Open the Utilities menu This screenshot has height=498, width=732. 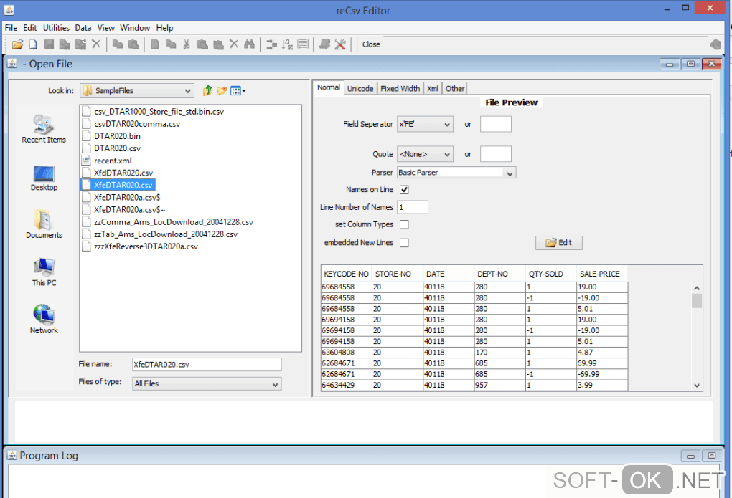point(56,28)
